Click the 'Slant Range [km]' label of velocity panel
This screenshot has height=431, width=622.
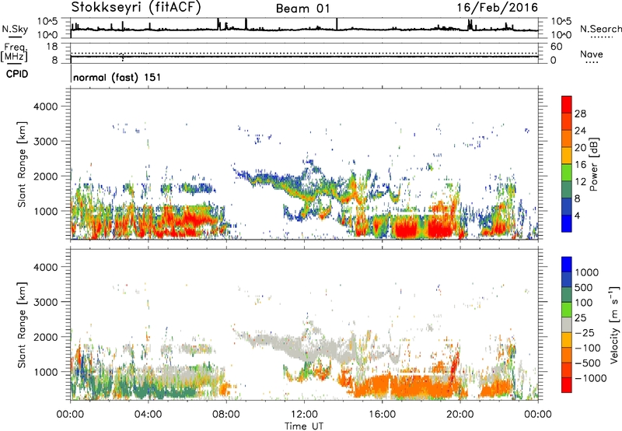[22, 324]
